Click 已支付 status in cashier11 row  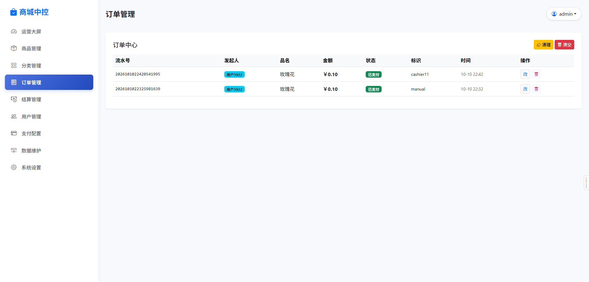tap(374, 75)
